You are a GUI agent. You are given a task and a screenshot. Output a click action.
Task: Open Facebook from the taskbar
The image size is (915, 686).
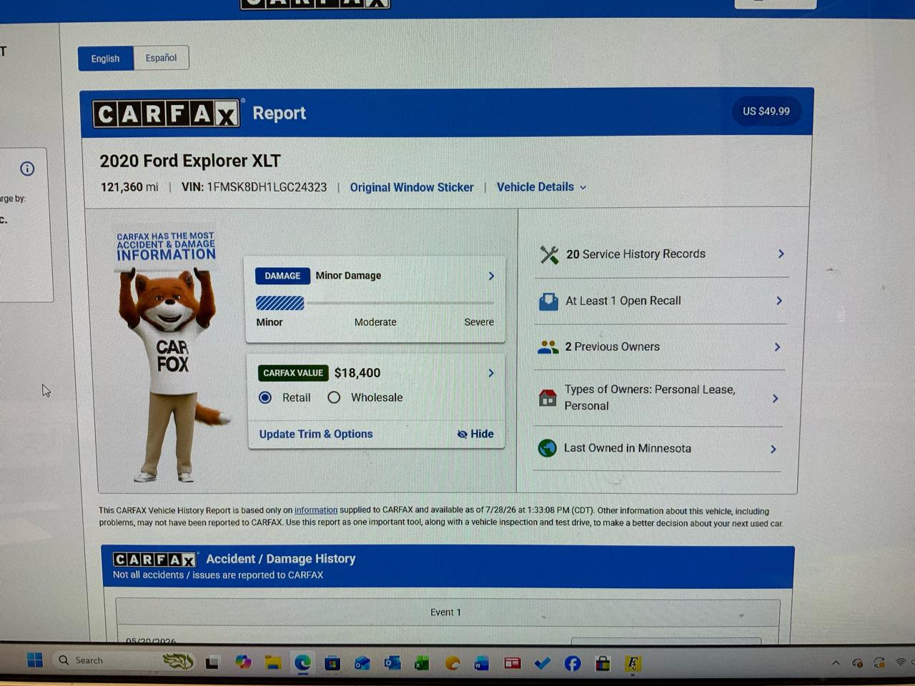tap(572, 663)
